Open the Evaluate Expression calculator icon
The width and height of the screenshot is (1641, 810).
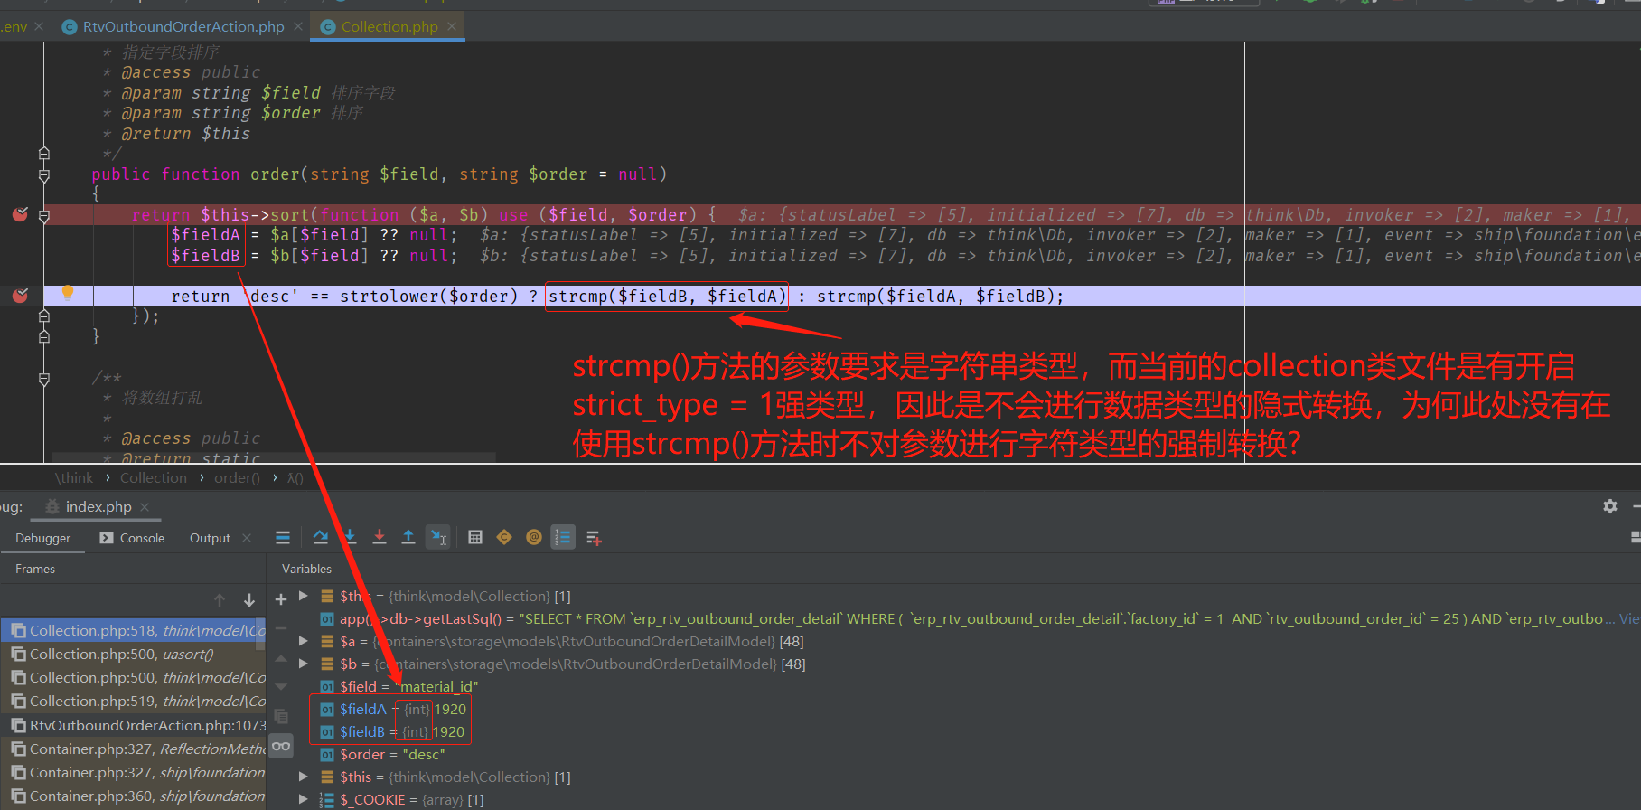475,538
